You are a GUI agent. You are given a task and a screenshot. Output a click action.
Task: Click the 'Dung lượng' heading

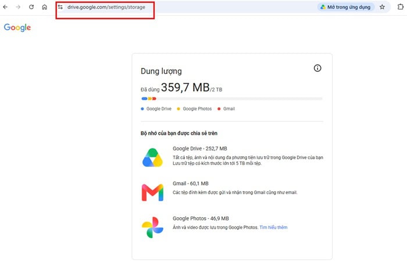[161, 71]
